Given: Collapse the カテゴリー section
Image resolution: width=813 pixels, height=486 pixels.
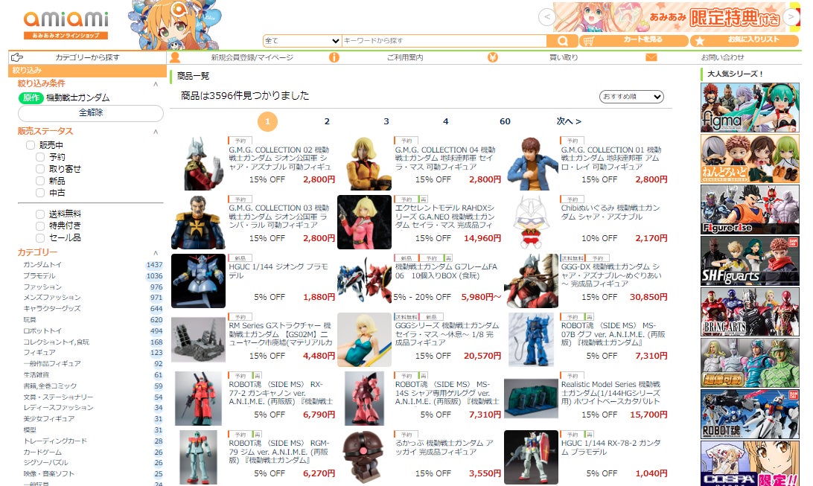Looking at the screenshot, I should pos(156,252).
